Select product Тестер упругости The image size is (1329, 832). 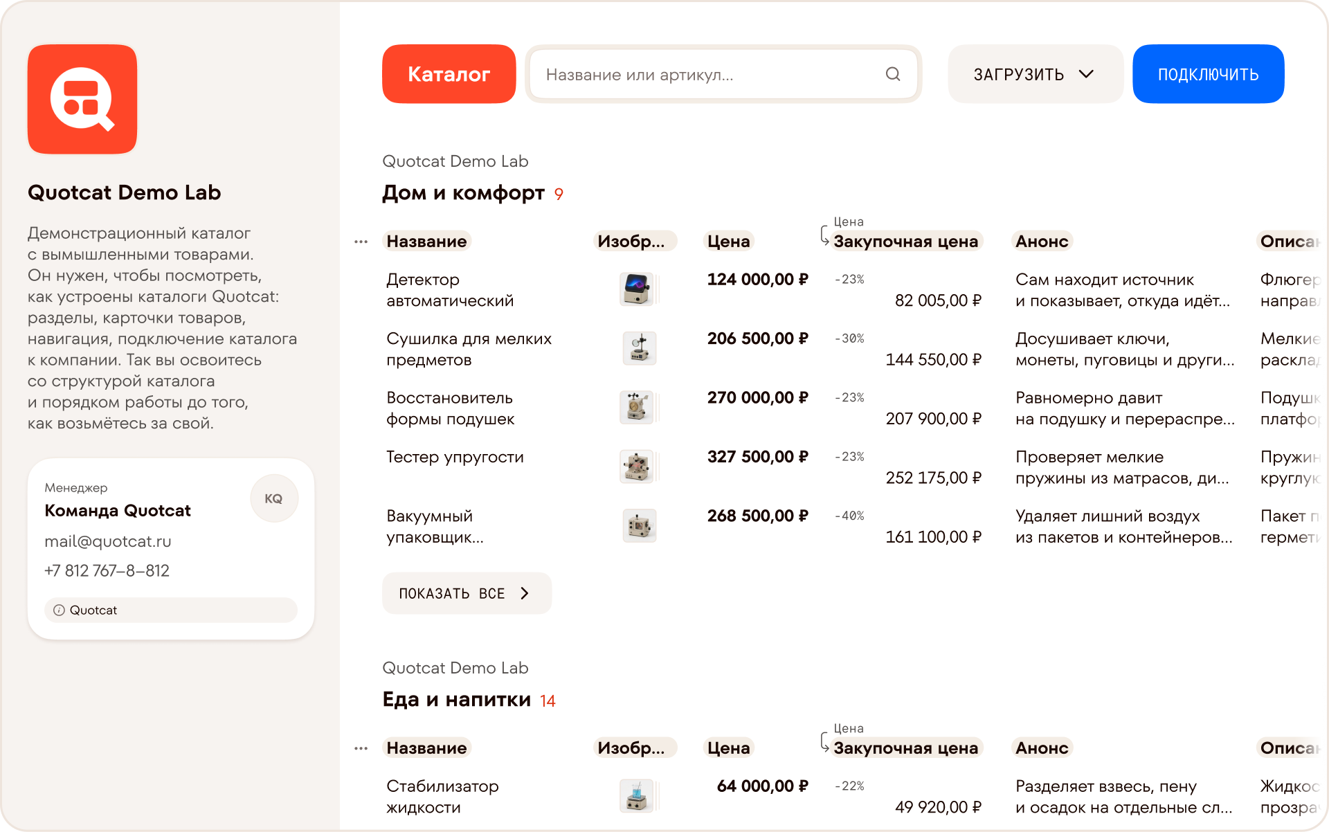click(455, 457)
